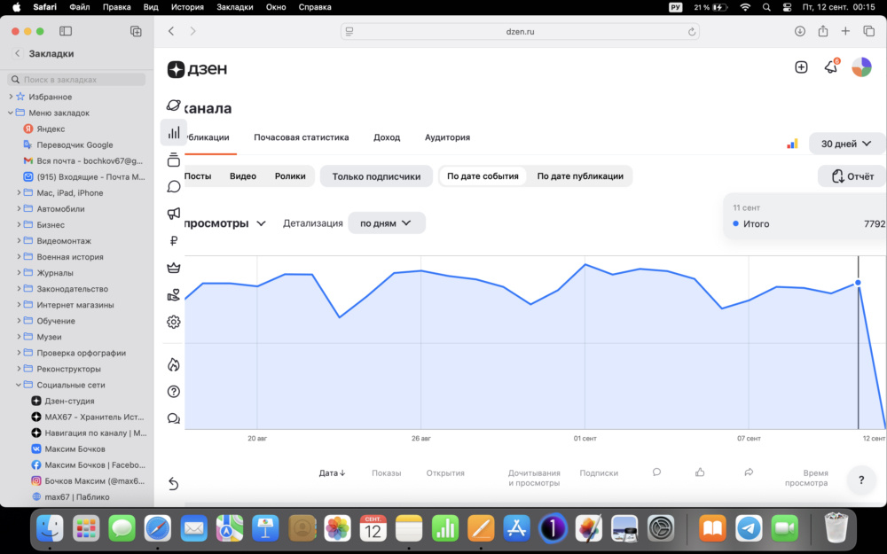Viewport: 887px width, 554px height.
Task: Open notifications bell icon
Action: click(x=831, y=67)
